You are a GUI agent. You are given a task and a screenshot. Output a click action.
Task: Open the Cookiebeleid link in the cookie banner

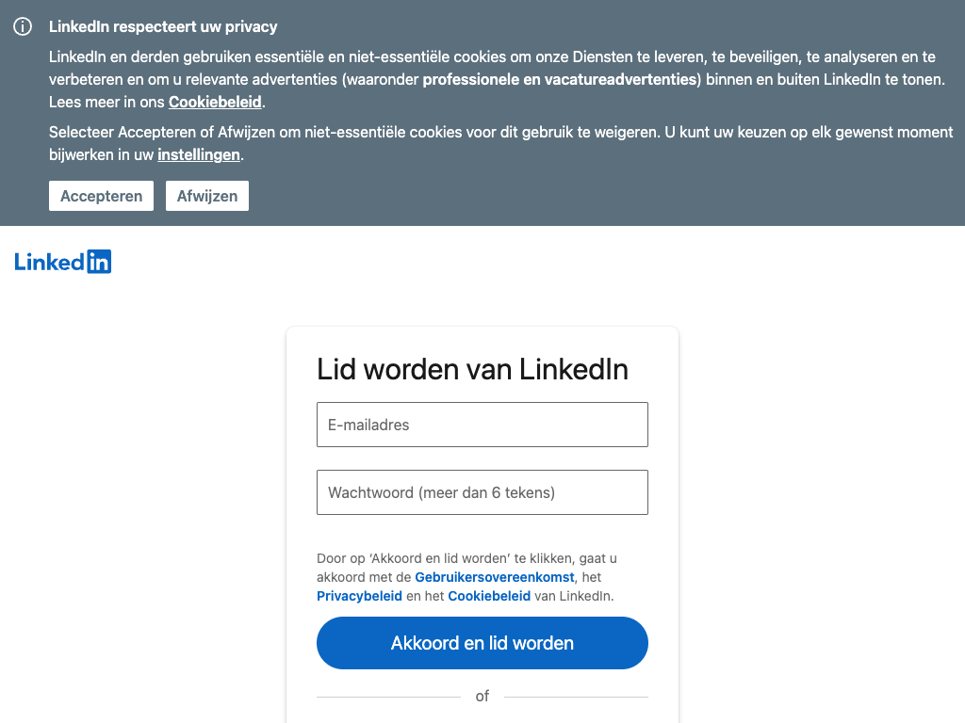pyautogui.click(x=215, y=102)
